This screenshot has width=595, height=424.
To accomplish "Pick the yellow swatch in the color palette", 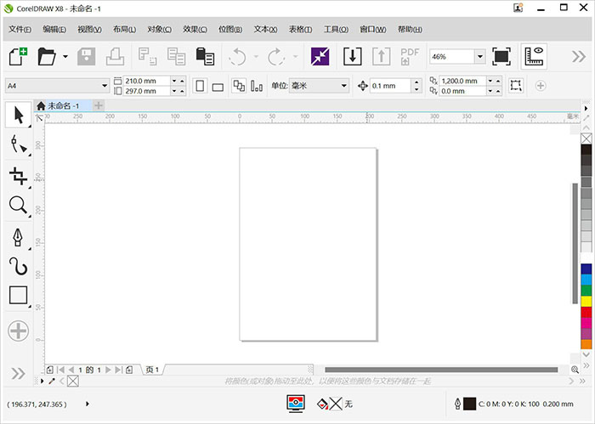I will point(586,302).
